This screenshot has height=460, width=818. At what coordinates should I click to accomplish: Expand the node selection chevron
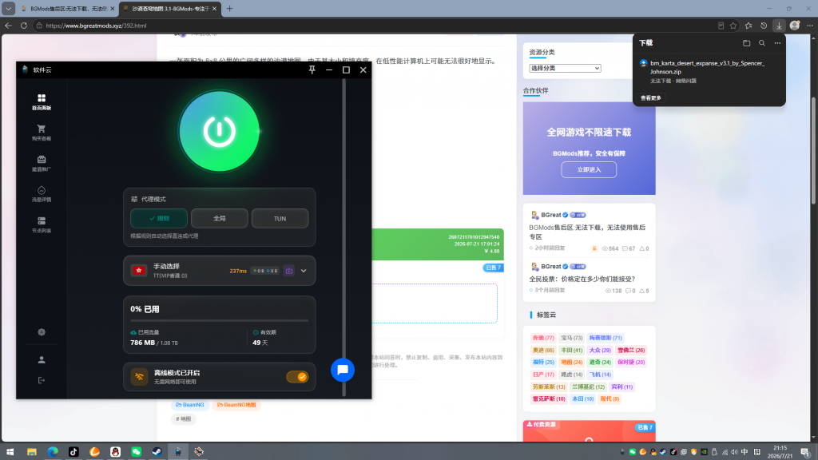pos(304,271)
